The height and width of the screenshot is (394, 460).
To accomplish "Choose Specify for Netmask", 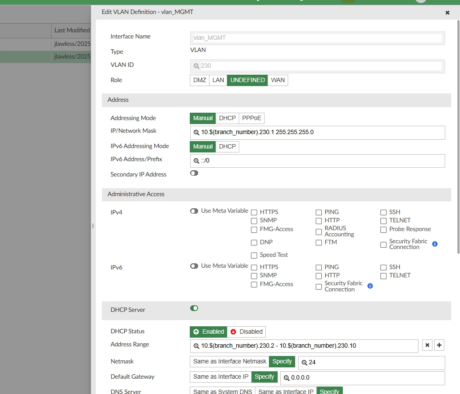I will click(282, 362).
